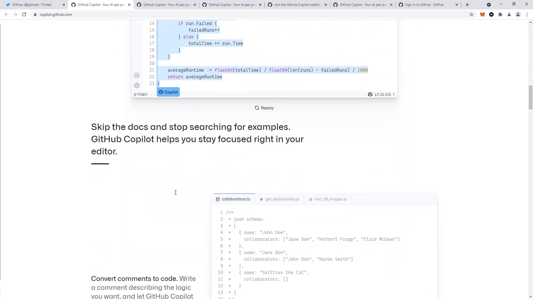The width and height of the screenshot is (533, 299).
Task: Click the page vertical scrollbar thumb
Action: tap(531, 98)
